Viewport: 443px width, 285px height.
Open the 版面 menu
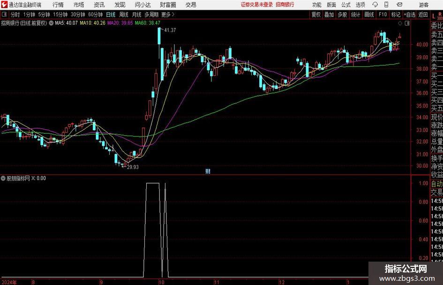click(x=331, y=5)
